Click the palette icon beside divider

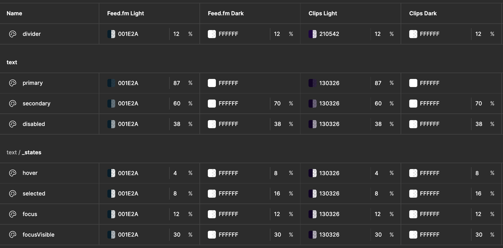13,34
